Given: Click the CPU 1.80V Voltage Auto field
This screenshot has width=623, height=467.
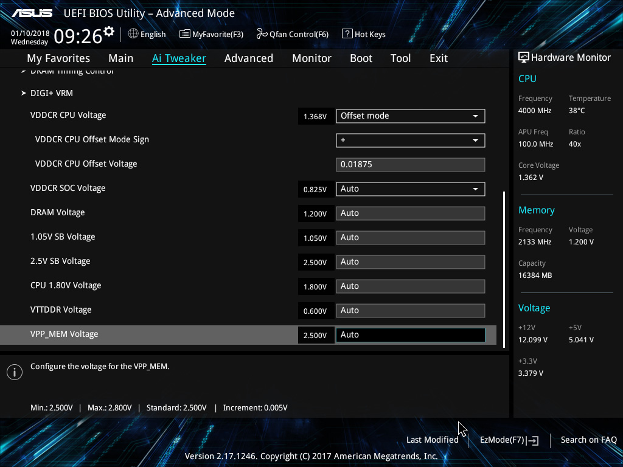Looking at the screenshot, I should 411,286.
